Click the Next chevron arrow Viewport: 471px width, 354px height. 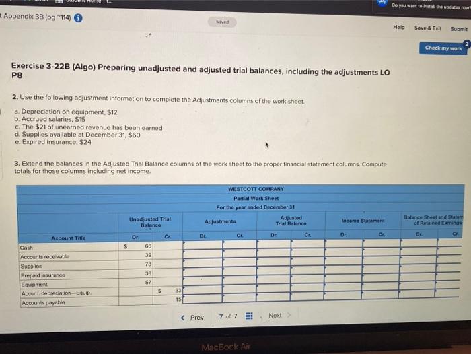(289, 315)
